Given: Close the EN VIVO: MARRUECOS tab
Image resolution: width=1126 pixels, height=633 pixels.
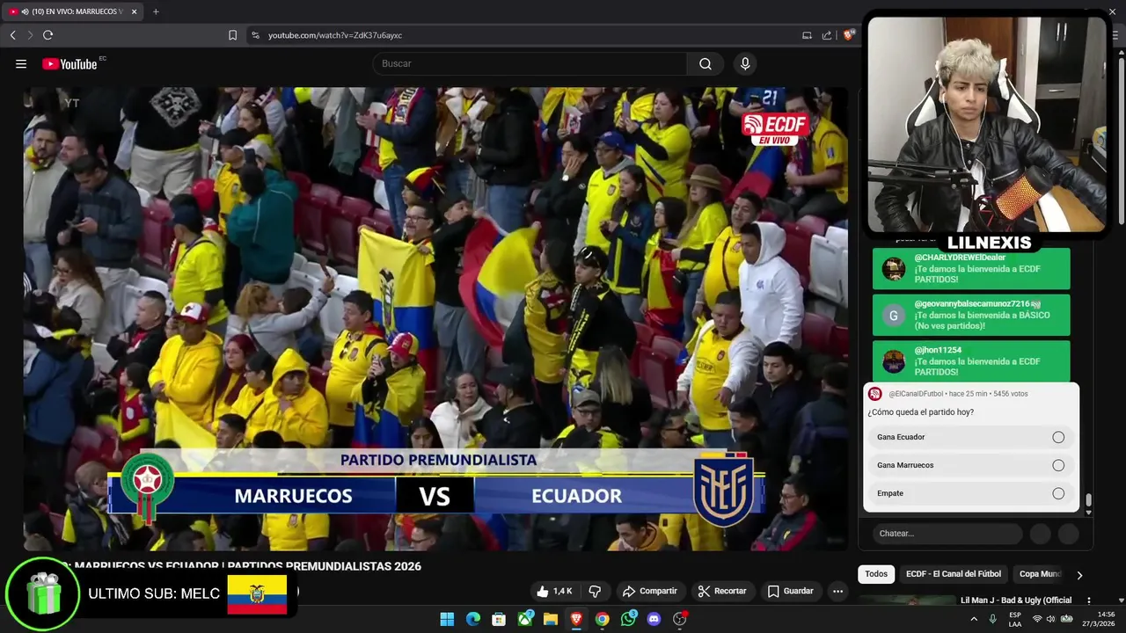Looking at the screenshot, I should (135, 11).
